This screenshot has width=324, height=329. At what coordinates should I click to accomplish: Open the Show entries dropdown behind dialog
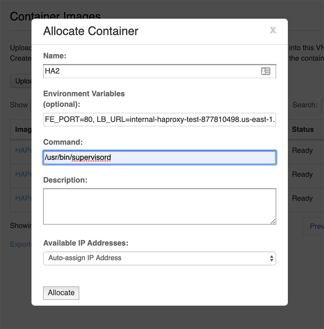point(30,105)
